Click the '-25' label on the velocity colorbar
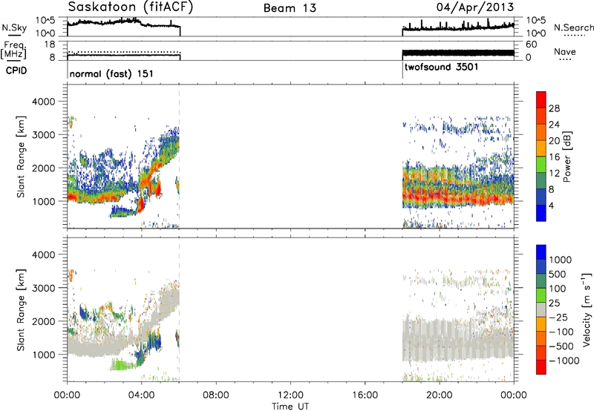This screenshot has height=411, width=594. [x=559, y=318]
